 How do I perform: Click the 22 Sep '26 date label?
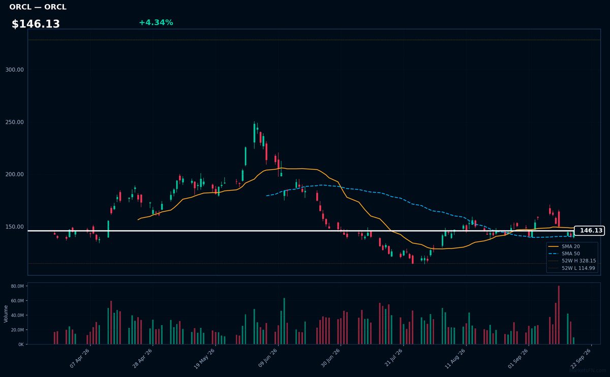point(581,358)
